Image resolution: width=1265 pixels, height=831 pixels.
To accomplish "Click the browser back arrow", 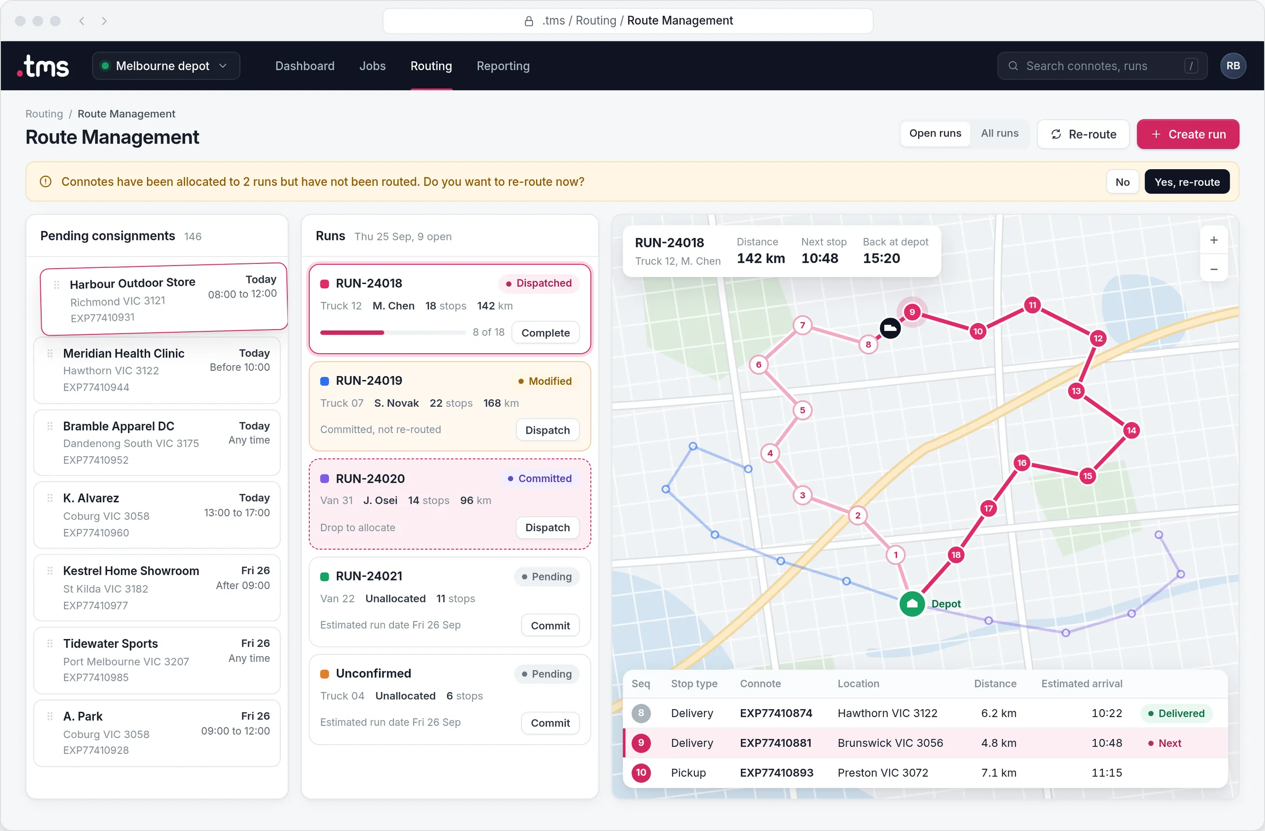I will pos(82,21).
